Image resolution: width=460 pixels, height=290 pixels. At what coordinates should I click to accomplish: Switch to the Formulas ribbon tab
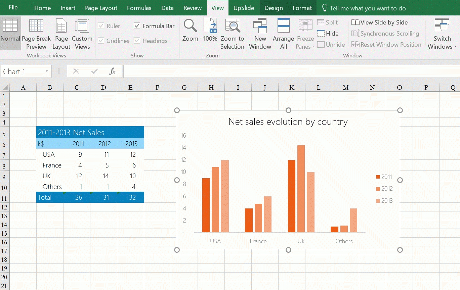click(x=139, y=8)
